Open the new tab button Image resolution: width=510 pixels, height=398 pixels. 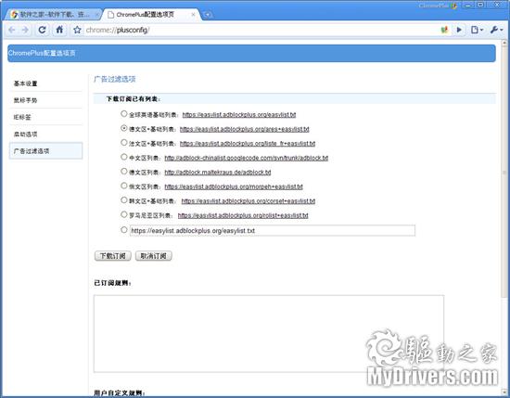click(208, 14)
